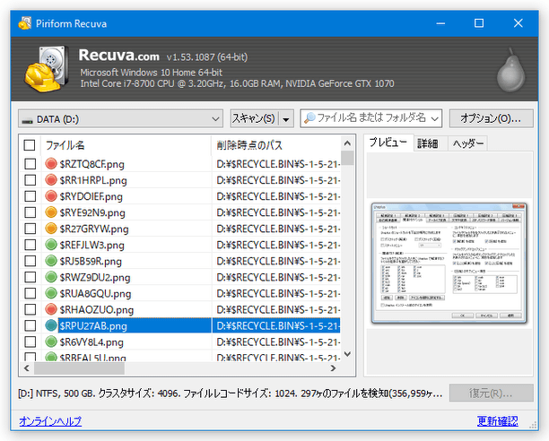
Task: Click the status bar NTFS drive info text
Action: point(231,393)
